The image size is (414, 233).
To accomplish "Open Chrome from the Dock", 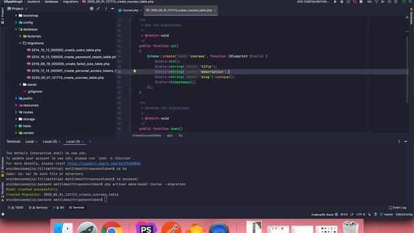I will click(111, 228).
